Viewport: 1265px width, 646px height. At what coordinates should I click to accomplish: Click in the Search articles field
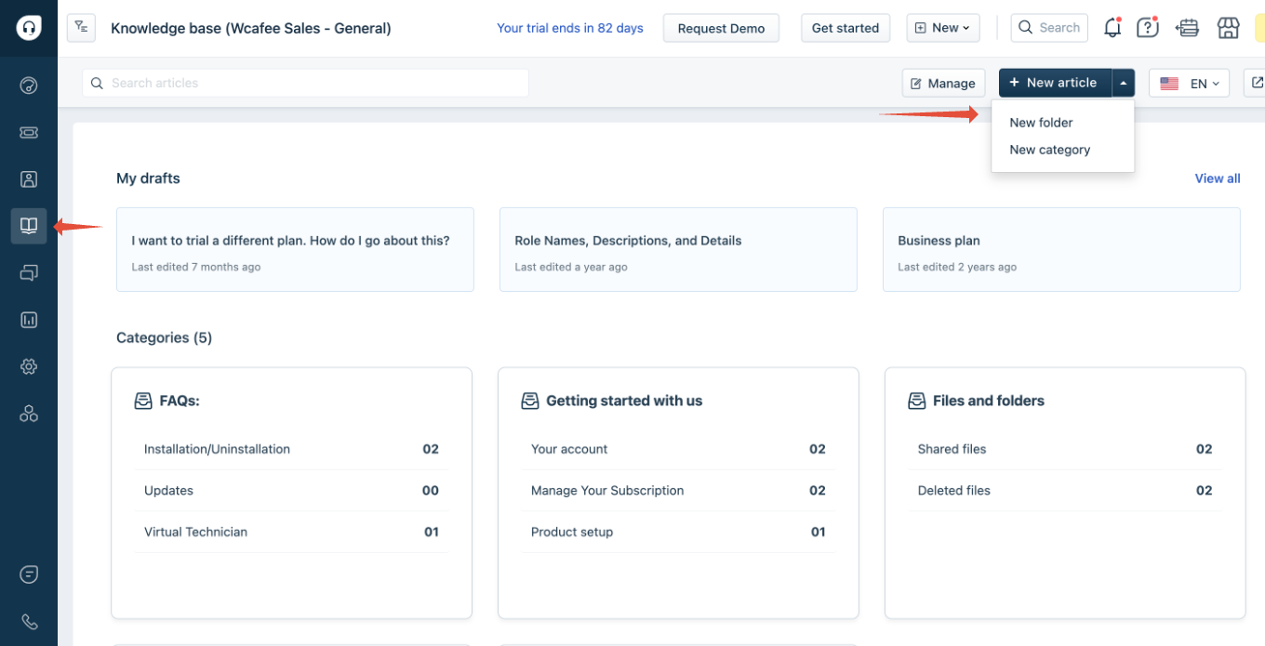[x=306, y=83]
